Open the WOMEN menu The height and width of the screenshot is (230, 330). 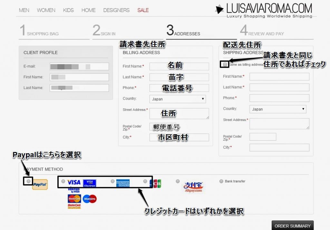point(46,10)
